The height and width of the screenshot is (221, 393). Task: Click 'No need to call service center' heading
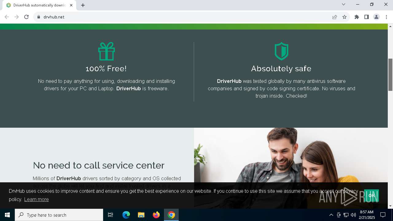coord(99,165)
